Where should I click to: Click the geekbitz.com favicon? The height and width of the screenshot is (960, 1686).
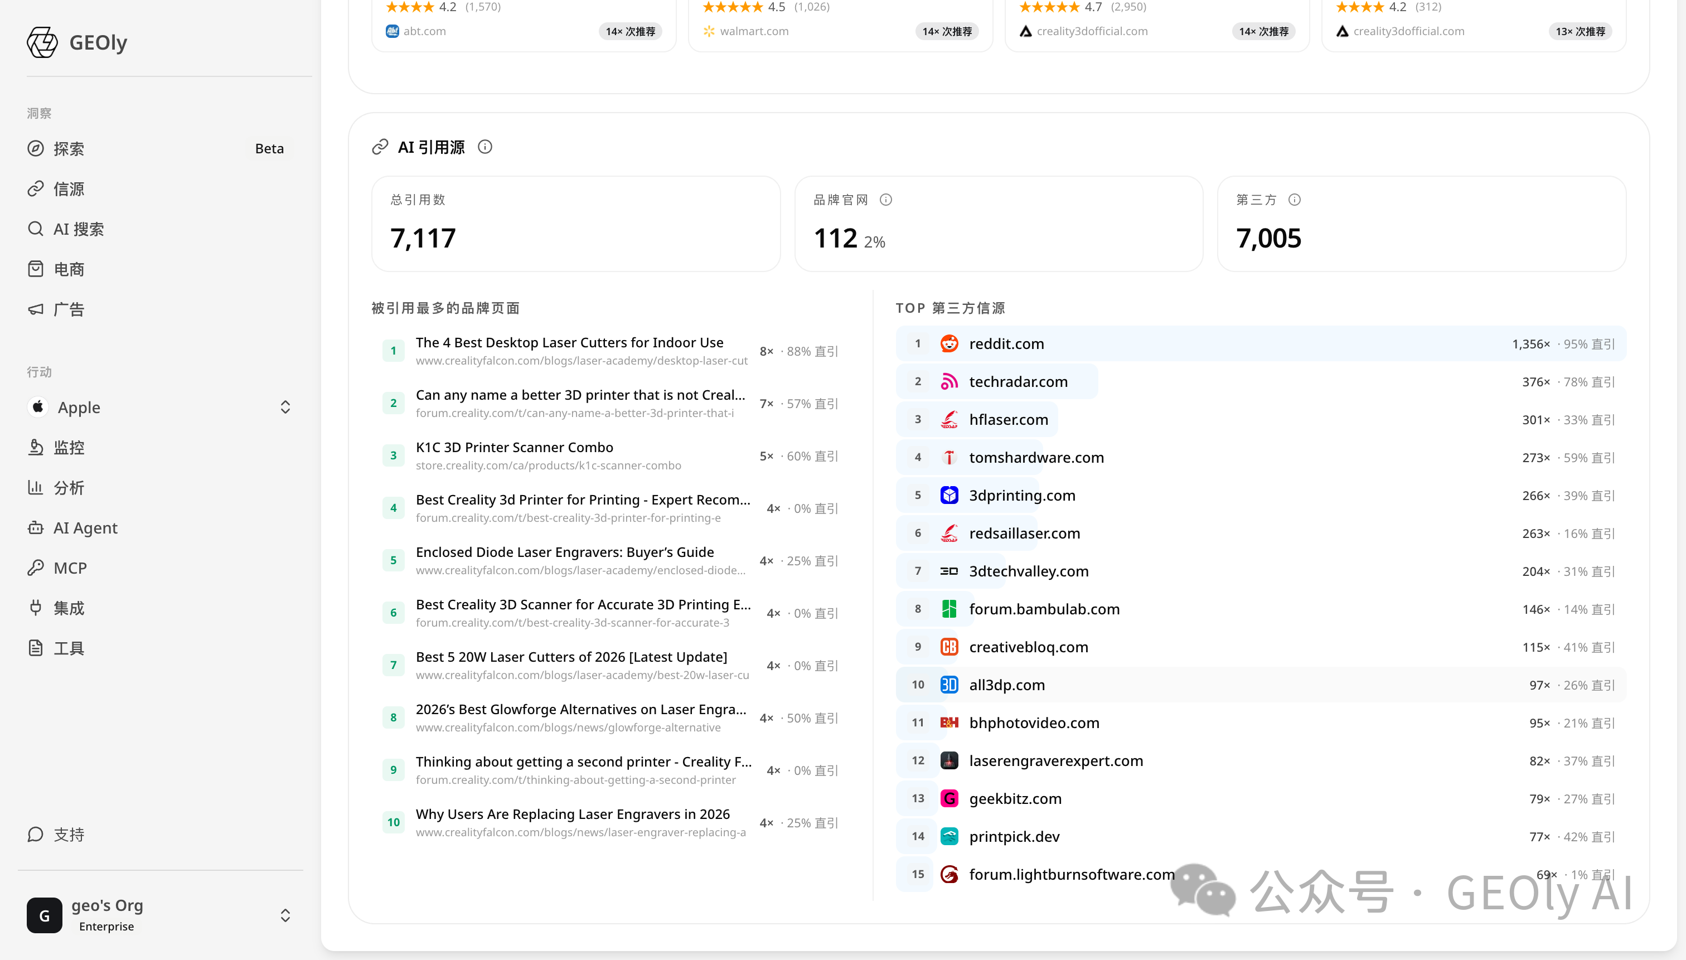click(x=949, y=798)
